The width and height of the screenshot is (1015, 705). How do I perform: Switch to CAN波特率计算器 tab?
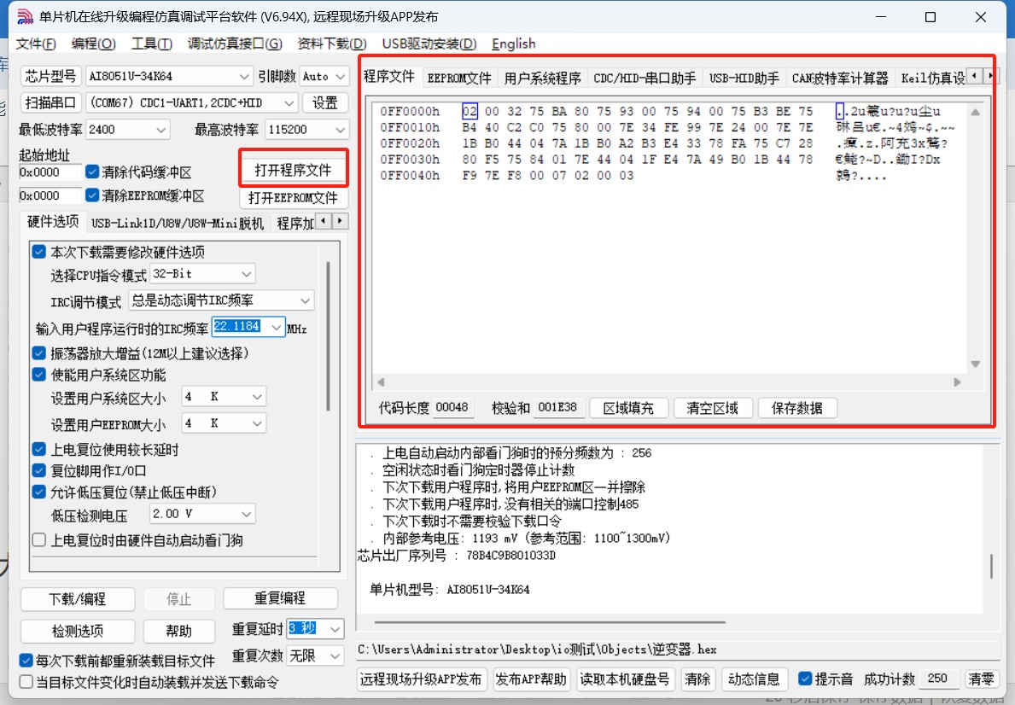[840, 78]
